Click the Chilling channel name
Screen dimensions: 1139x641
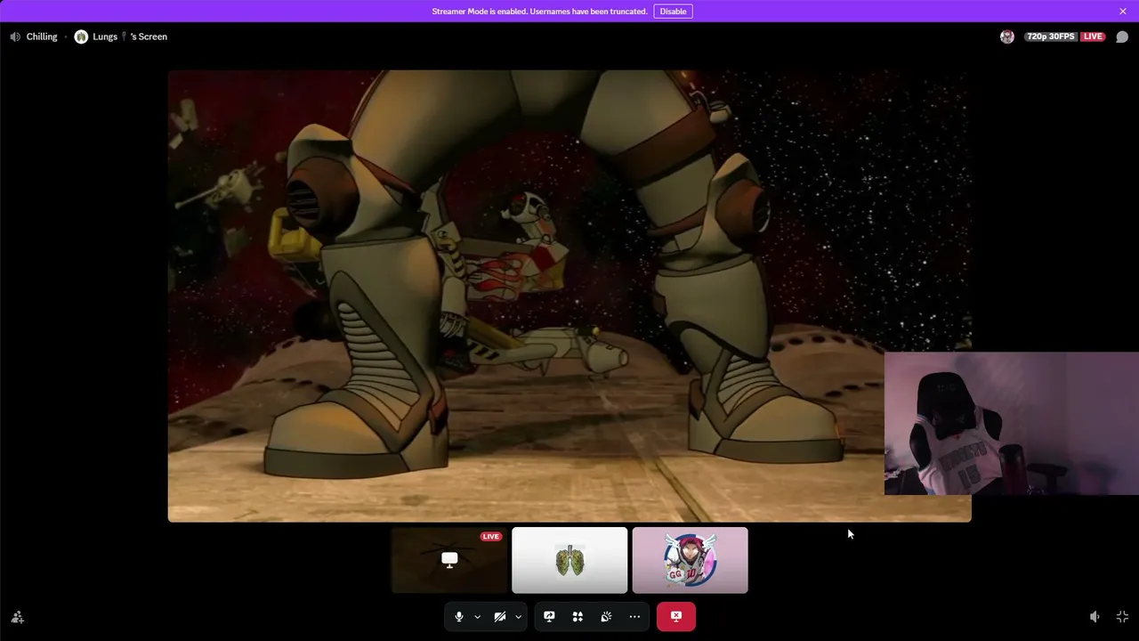click(42, 37)
